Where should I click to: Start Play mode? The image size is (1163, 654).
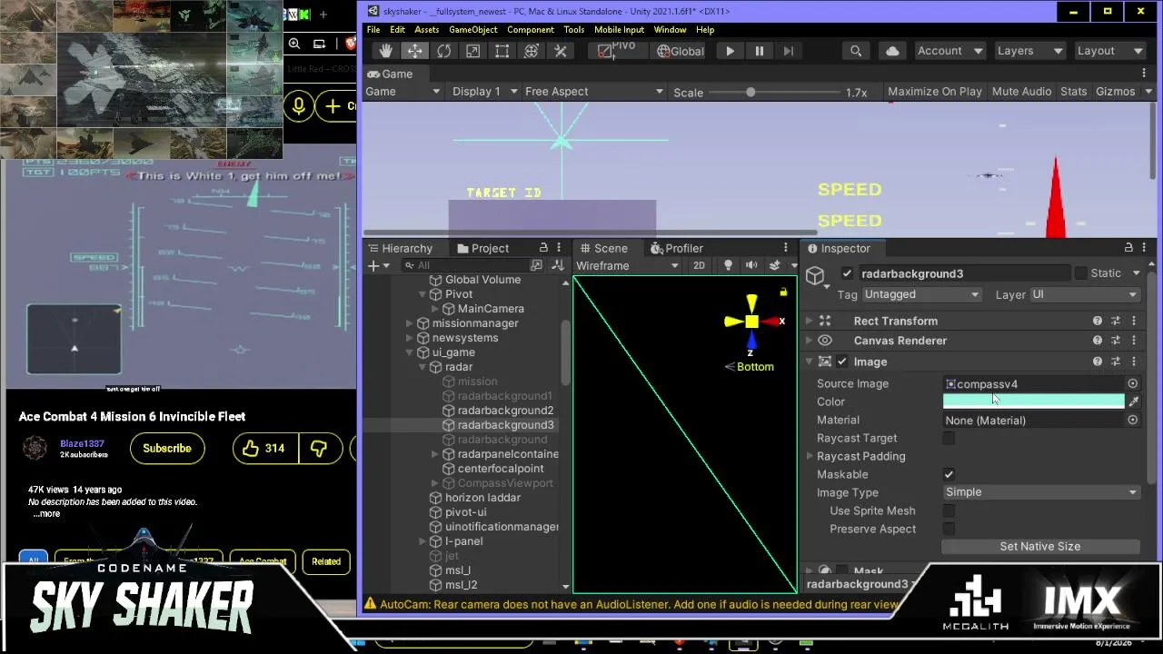pos(730,51)
